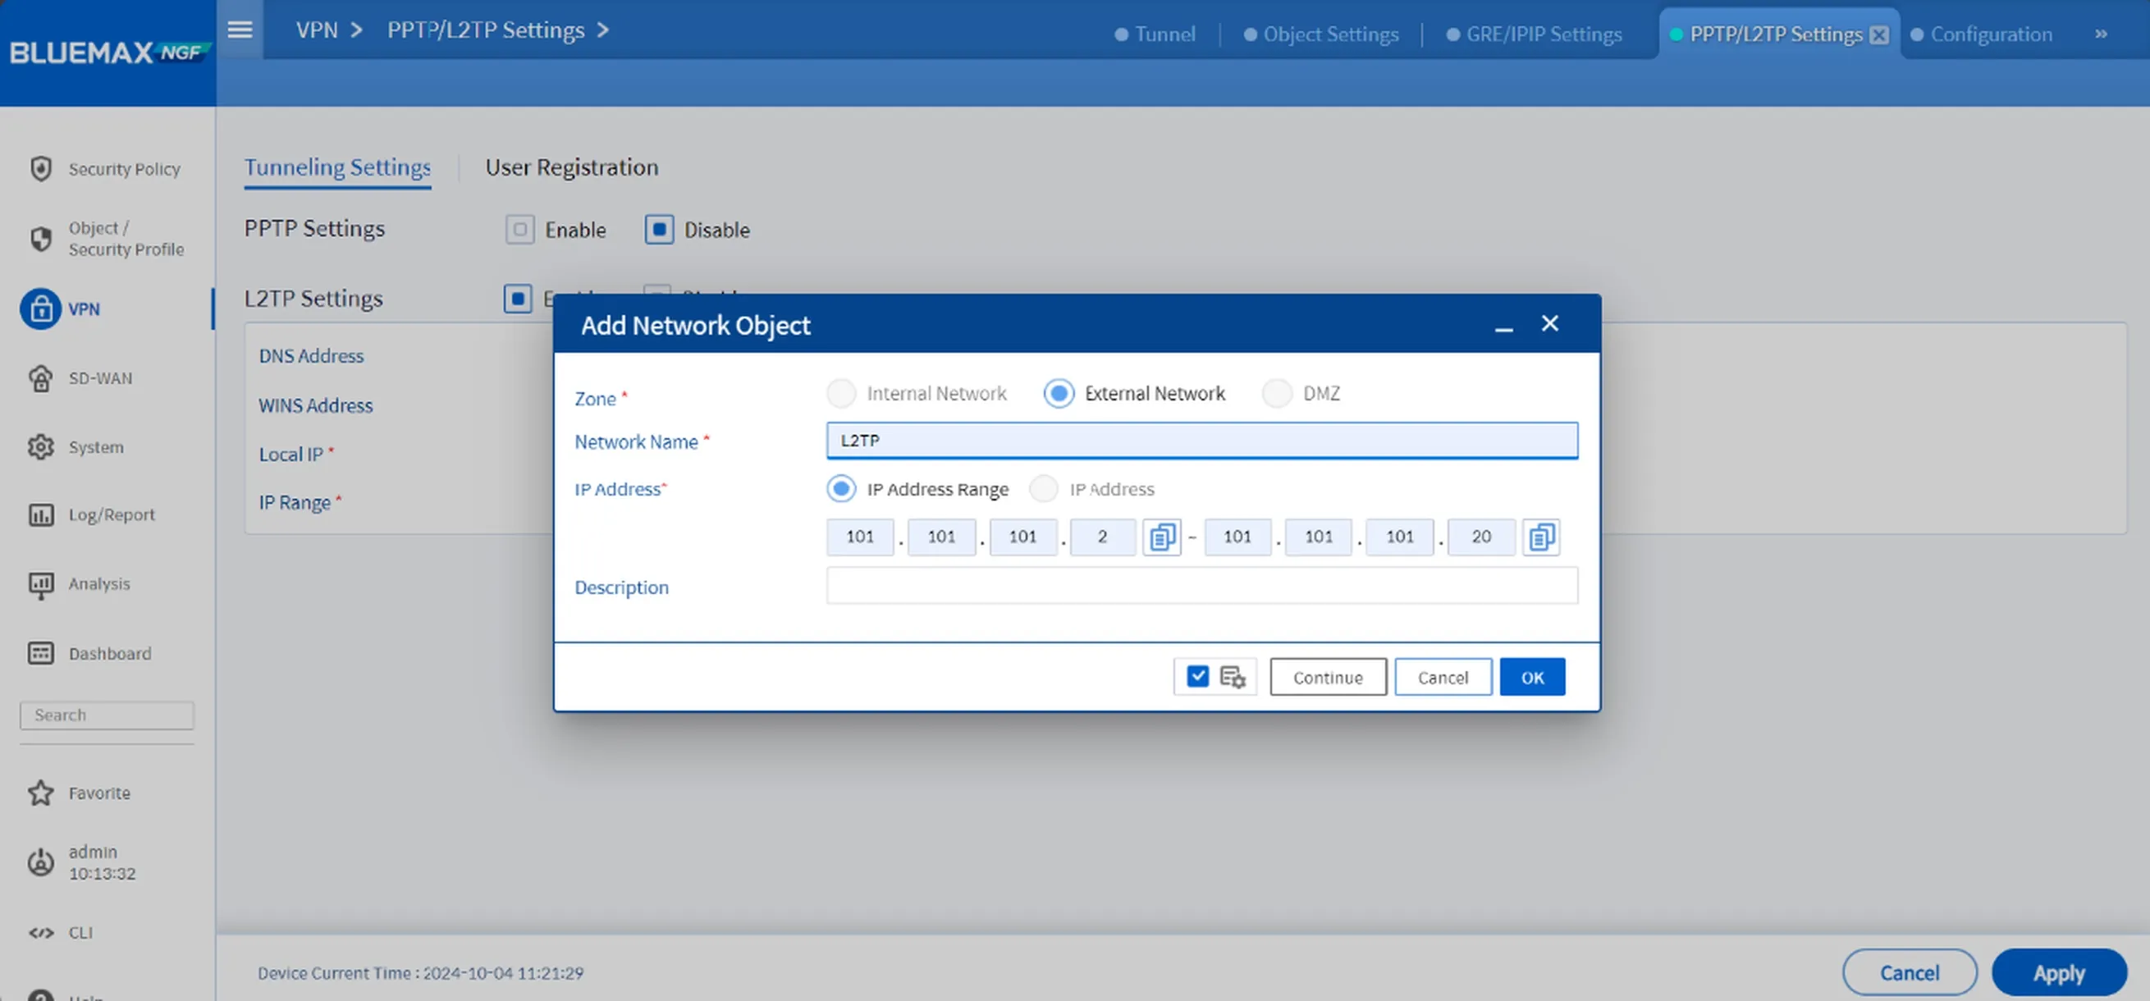Expand more tabs with double chevron
2150x1001 pixels.
pos(2102,34)
